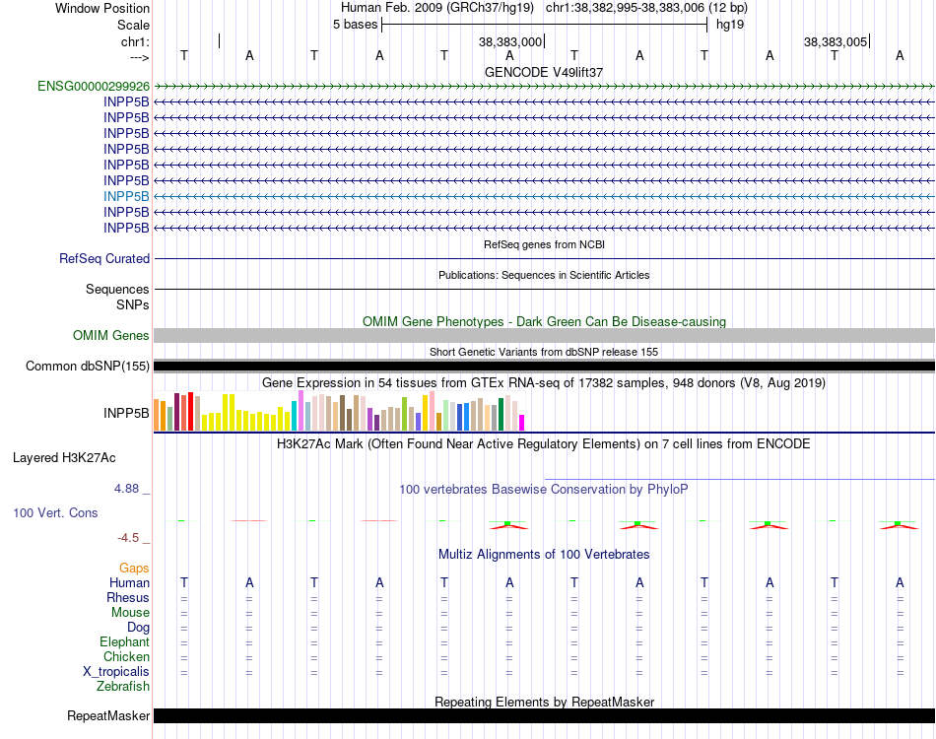Click the OMIM Genes label

110,335
